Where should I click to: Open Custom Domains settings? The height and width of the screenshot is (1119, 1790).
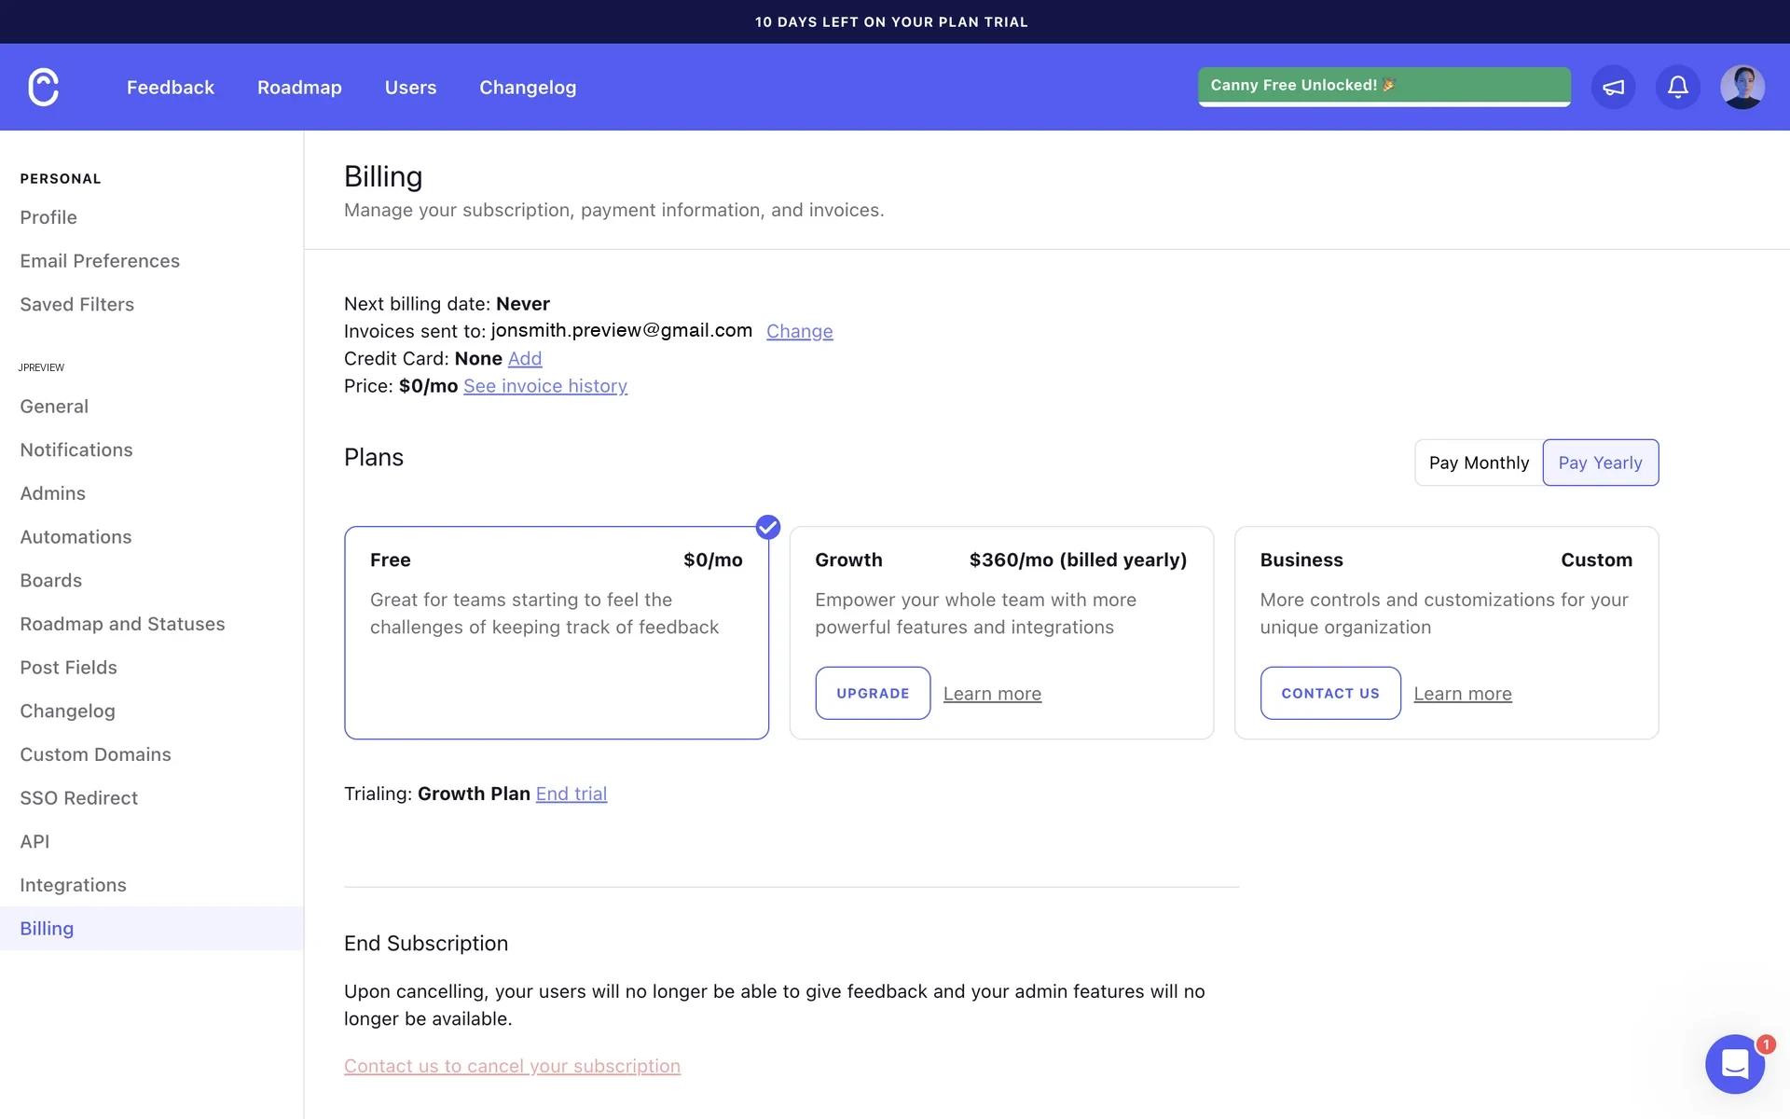(x=95, y=754)
